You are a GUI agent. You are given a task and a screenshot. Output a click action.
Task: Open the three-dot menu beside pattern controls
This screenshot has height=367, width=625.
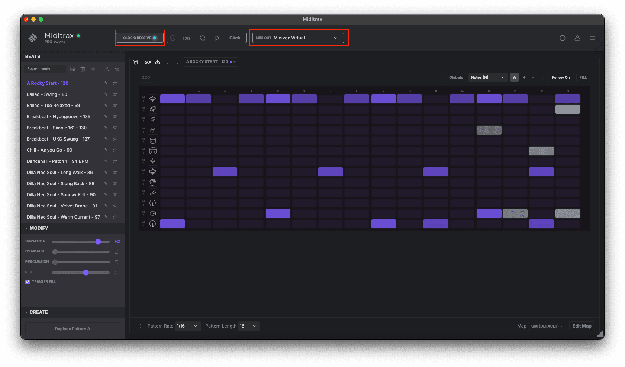coord(542,77)
